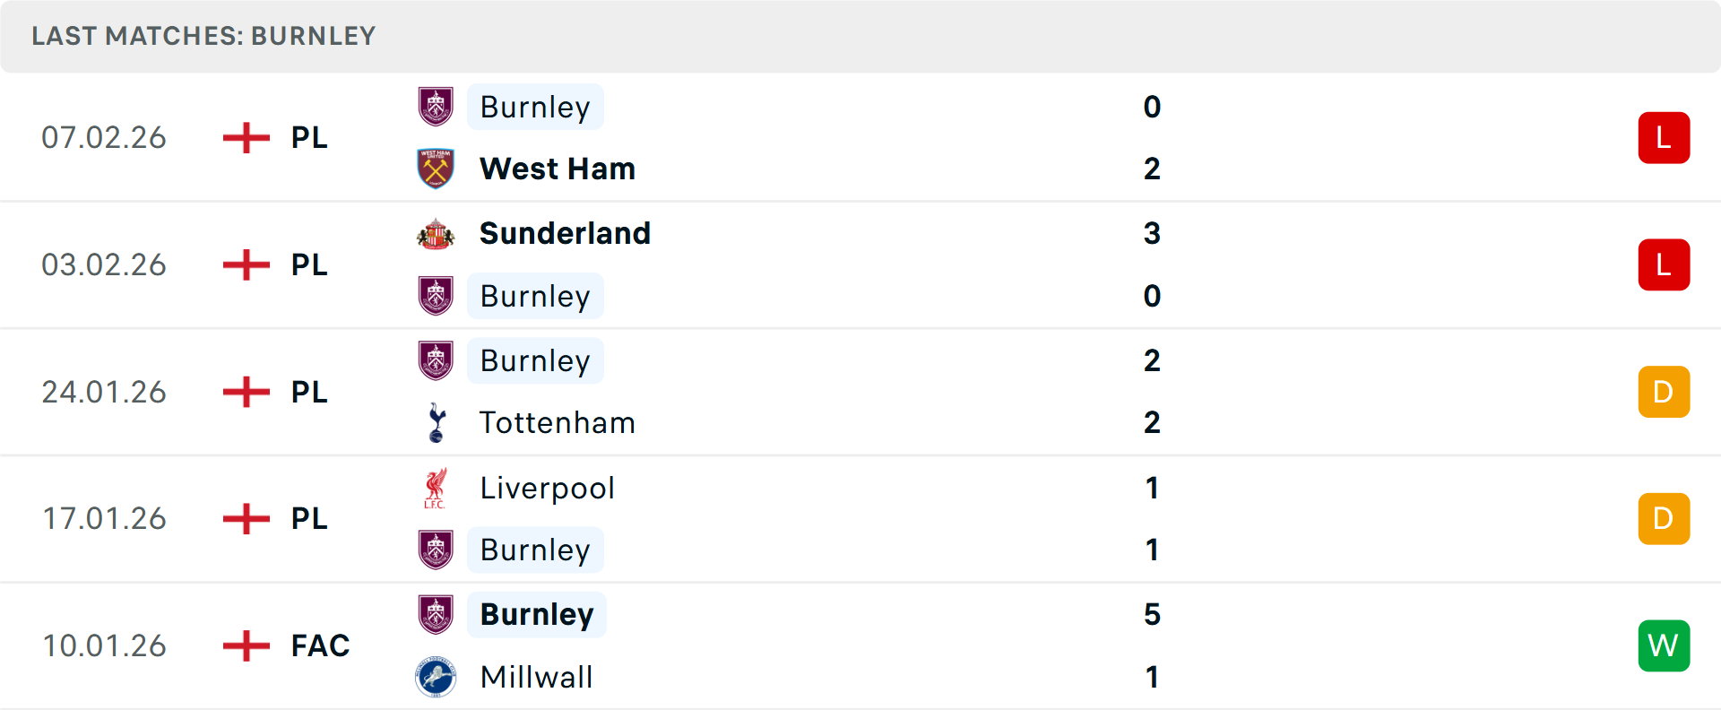Select the Millwall club badge
Image resolution: width=1721 pixels, height=710 pixels.
pos(436,678)
